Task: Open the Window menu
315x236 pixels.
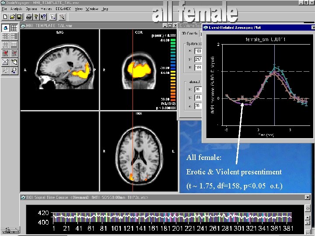Action: pyautogui.click(x=92, y=9)
